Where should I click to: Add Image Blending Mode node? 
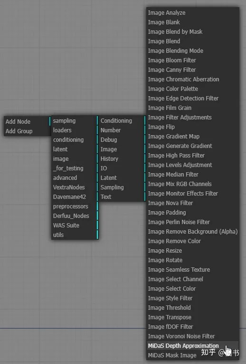(x=193, y=51)
